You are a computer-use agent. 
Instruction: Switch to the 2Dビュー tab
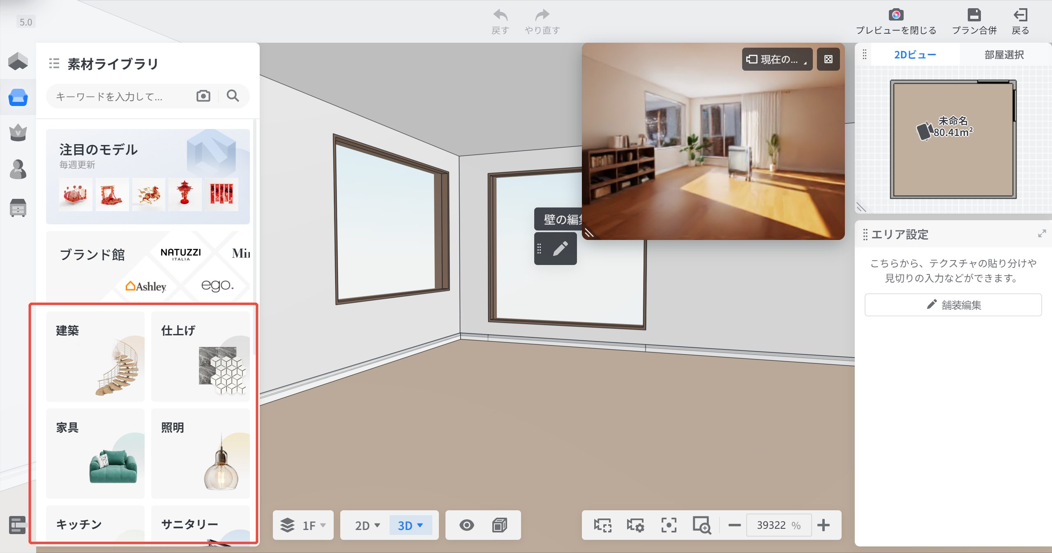point(915,55)
